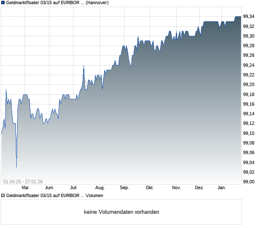The width and height of the screenshot is (259, 228).
Task: Click the 99,06 value on the price axis
Action: (x=249, y=152)
